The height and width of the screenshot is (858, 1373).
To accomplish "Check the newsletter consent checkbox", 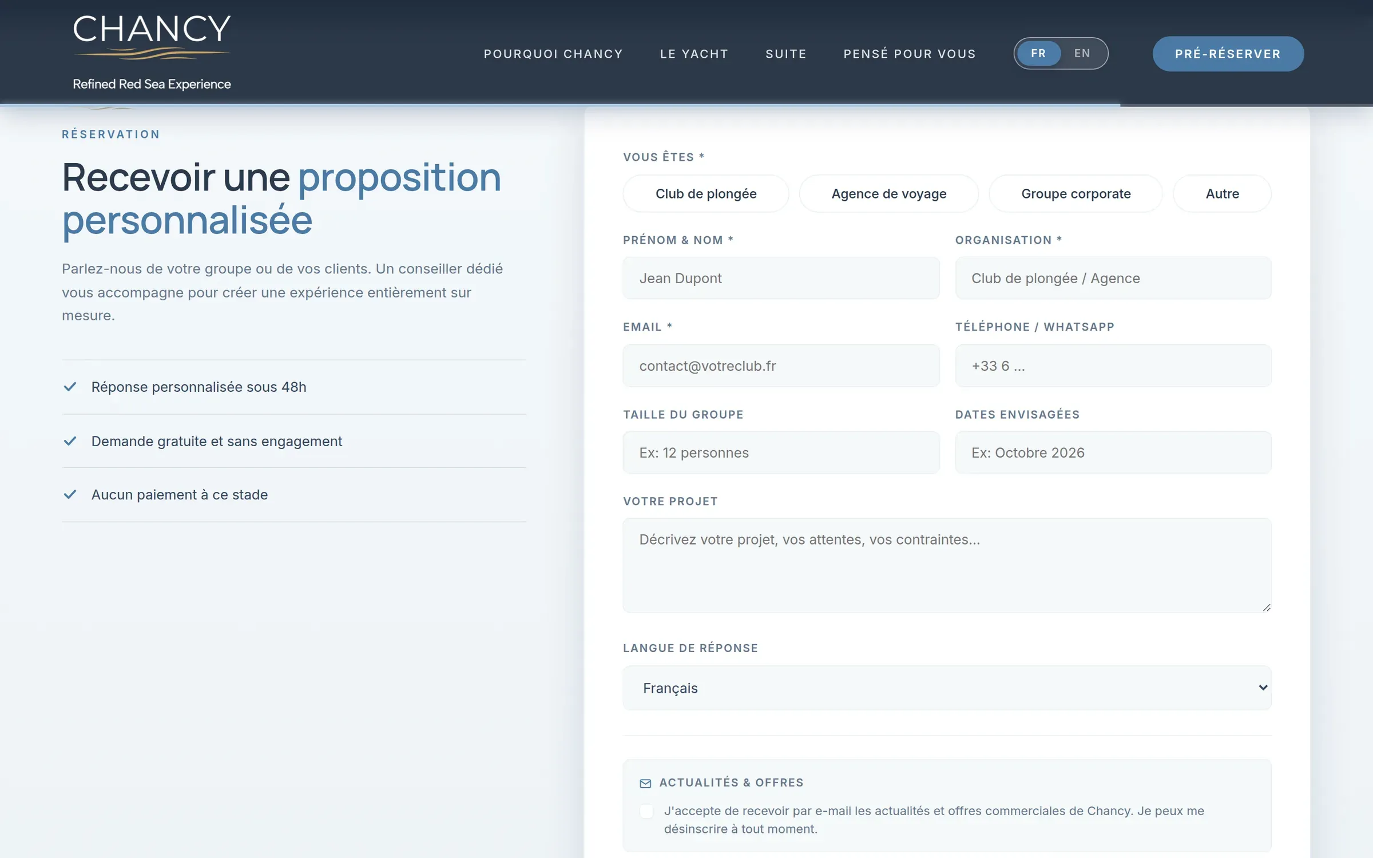I will (646, 811).
